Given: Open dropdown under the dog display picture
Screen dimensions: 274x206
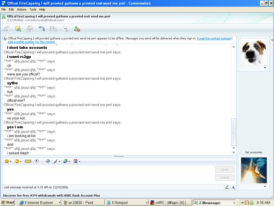Looking at the screenshot, I should click(x=265, y=68).
